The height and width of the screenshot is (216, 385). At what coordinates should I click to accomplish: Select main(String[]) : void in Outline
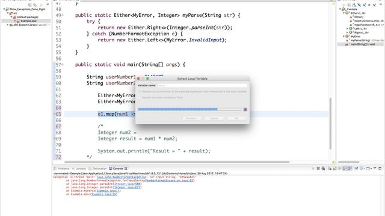click(360, 44)
